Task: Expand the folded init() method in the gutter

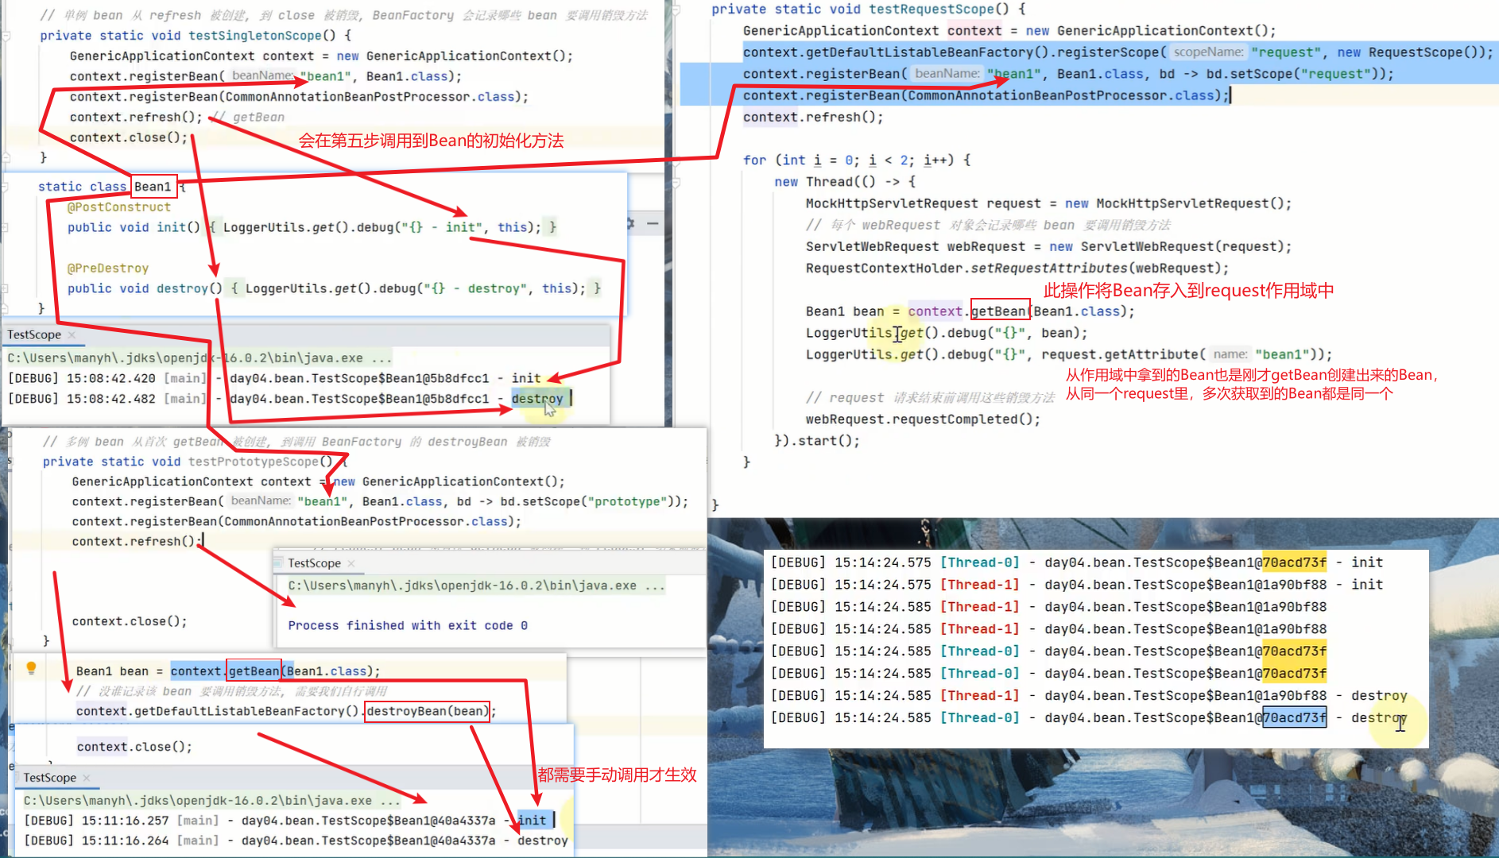Action: [x=6, y=227]
